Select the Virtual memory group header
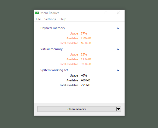 coord(51,49)
